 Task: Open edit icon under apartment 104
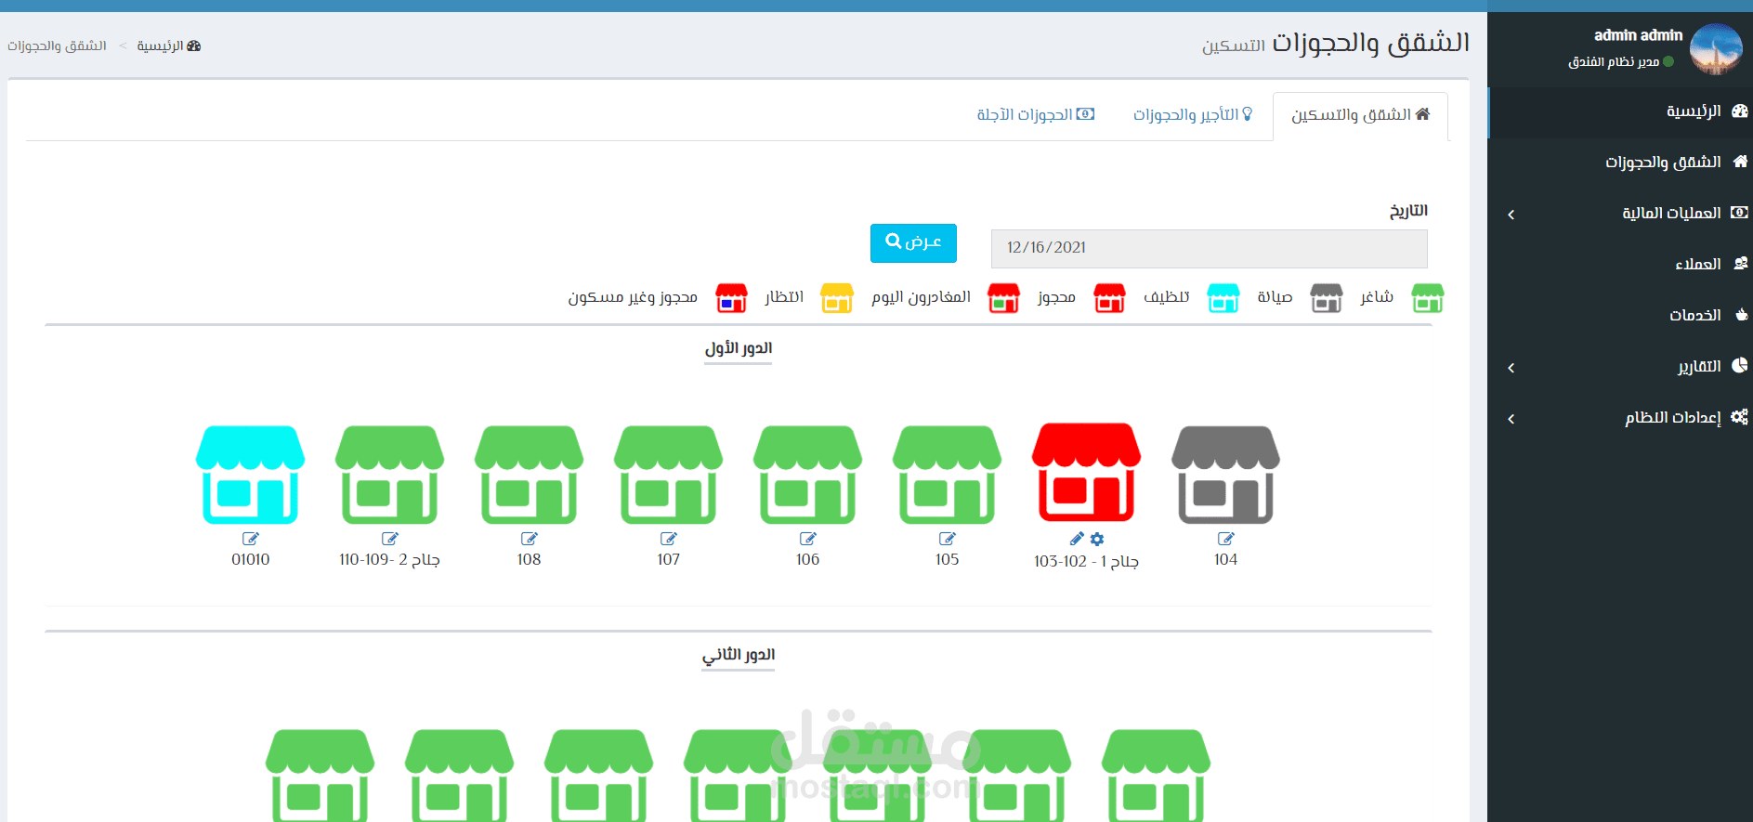coord(1225,539)
